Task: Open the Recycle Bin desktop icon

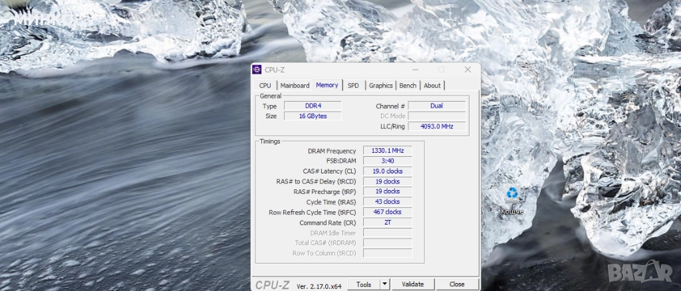Action: [511, 194]
